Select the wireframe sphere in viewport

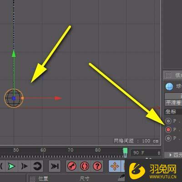tap(14, 98)
